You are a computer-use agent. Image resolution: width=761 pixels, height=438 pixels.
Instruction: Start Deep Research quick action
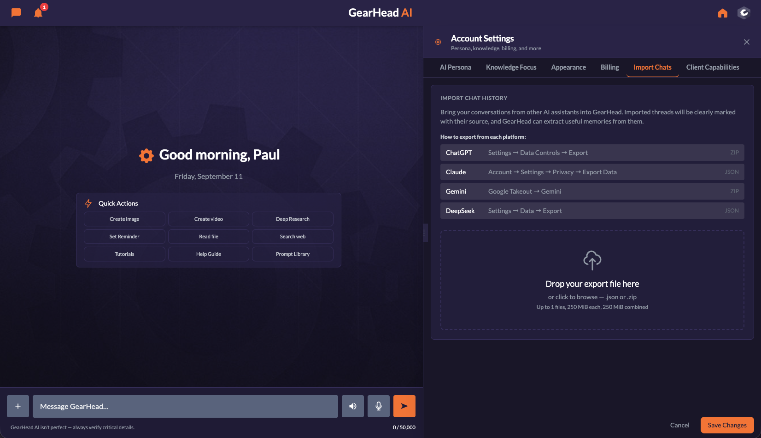293,219
